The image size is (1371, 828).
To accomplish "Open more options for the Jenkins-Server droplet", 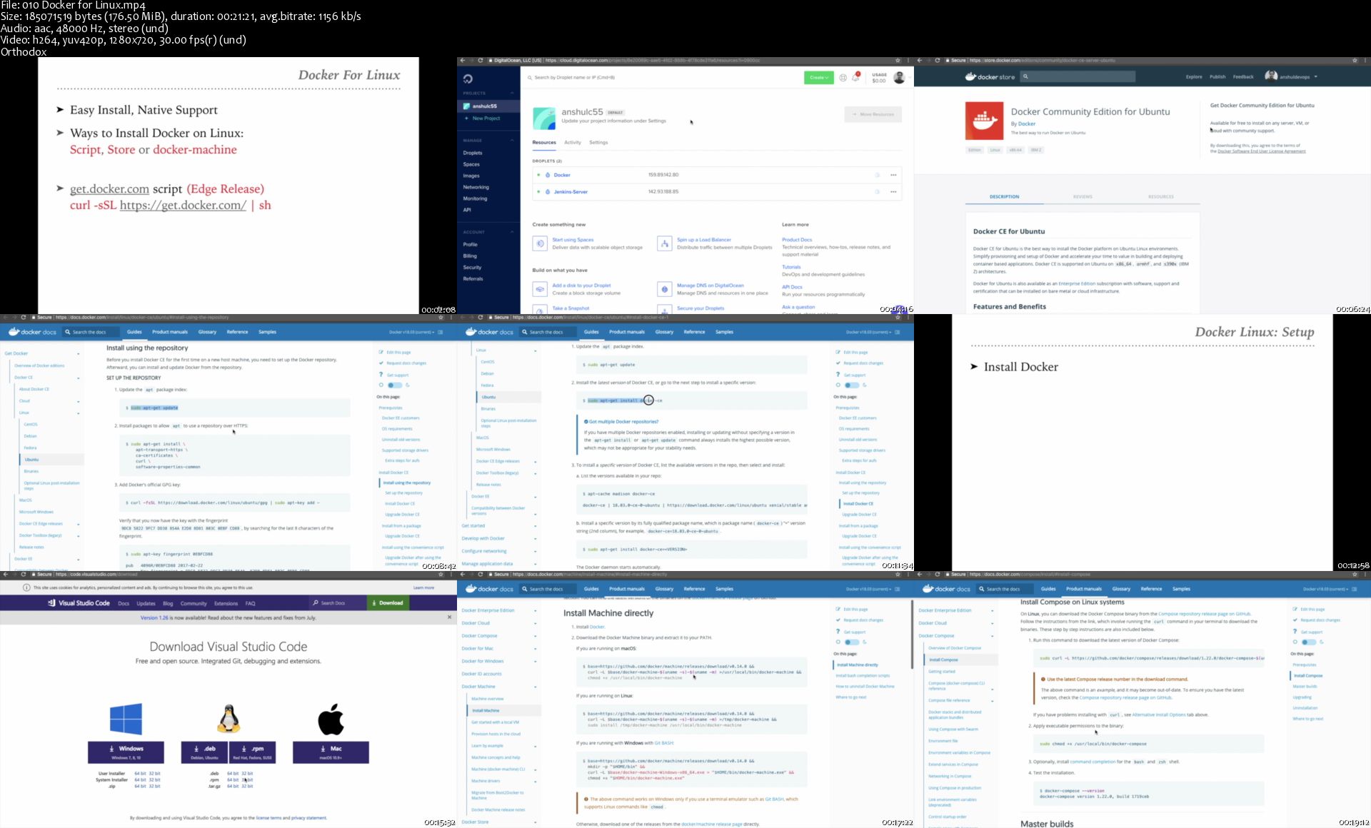I will point(893,192).
